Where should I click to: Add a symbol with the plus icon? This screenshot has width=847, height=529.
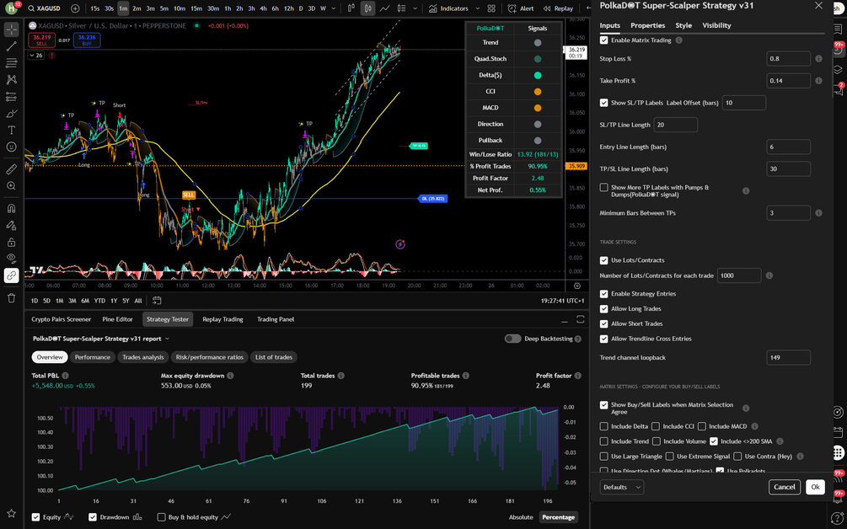75,8
